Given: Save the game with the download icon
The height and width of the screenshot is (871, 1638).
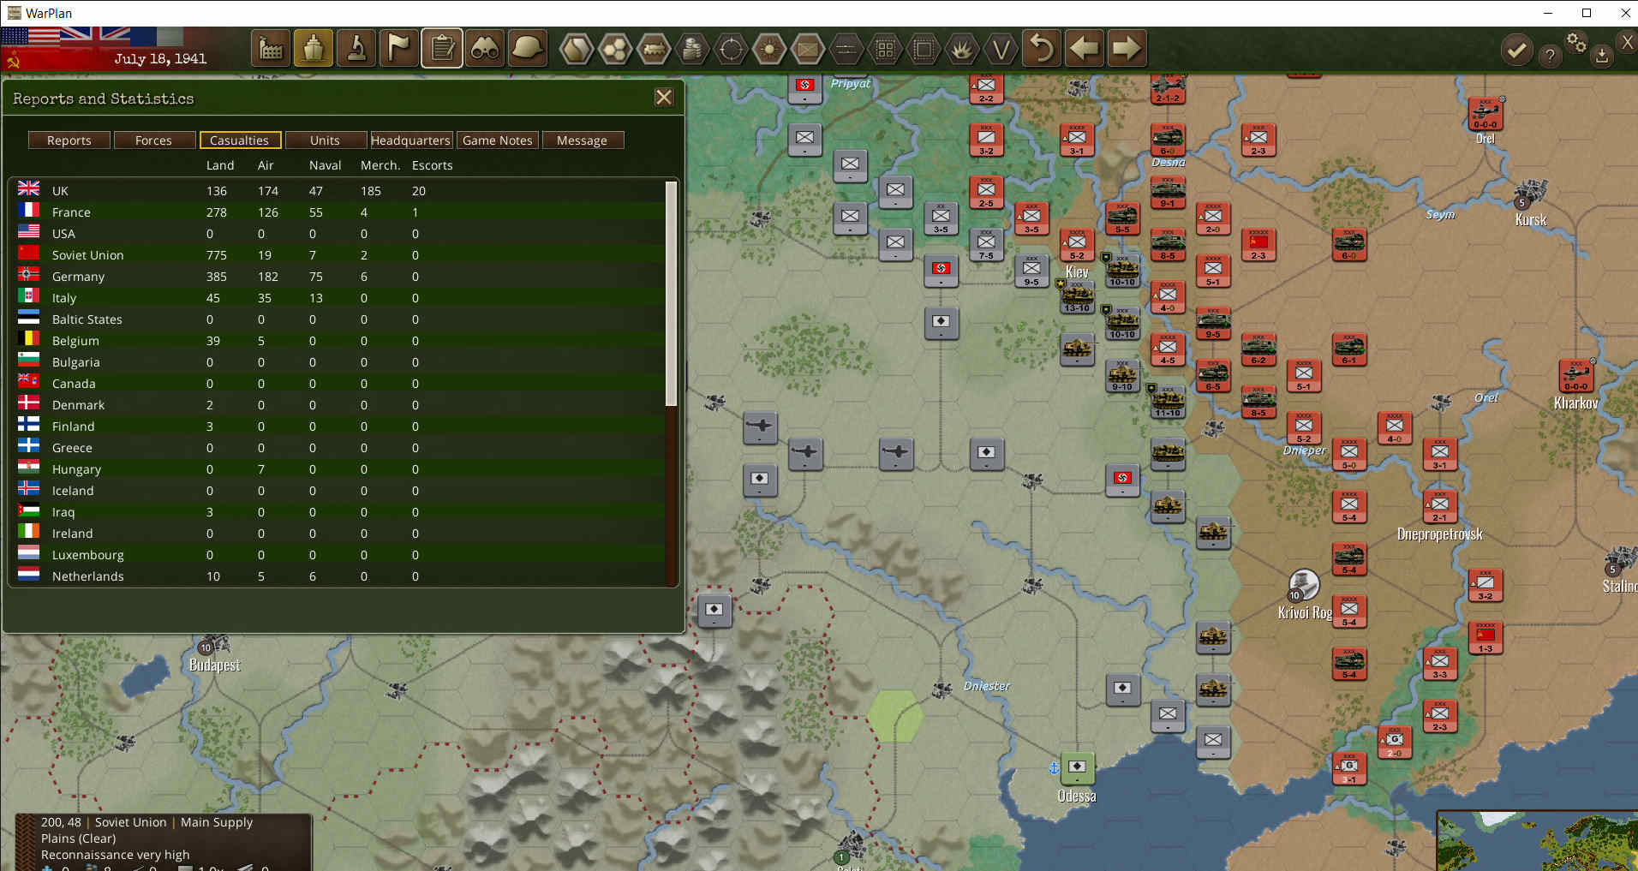Looking at the screenshot, I should tap(1601, 57).
